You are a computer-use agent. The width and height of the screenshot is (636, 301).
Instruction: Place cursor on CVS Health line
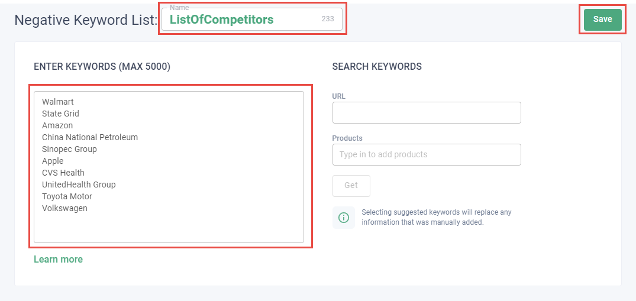pos(63,173)
